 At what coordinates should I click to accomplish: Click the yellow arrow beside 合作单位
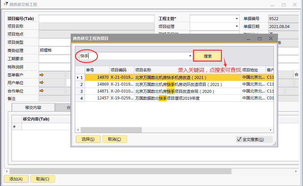click(x=42, y=91)
